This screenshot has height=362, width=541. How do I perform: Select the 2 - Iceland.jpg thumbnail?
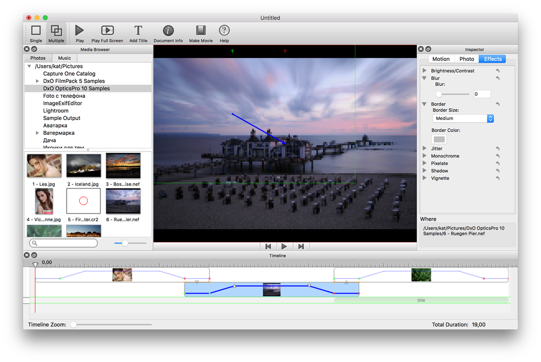84,166
